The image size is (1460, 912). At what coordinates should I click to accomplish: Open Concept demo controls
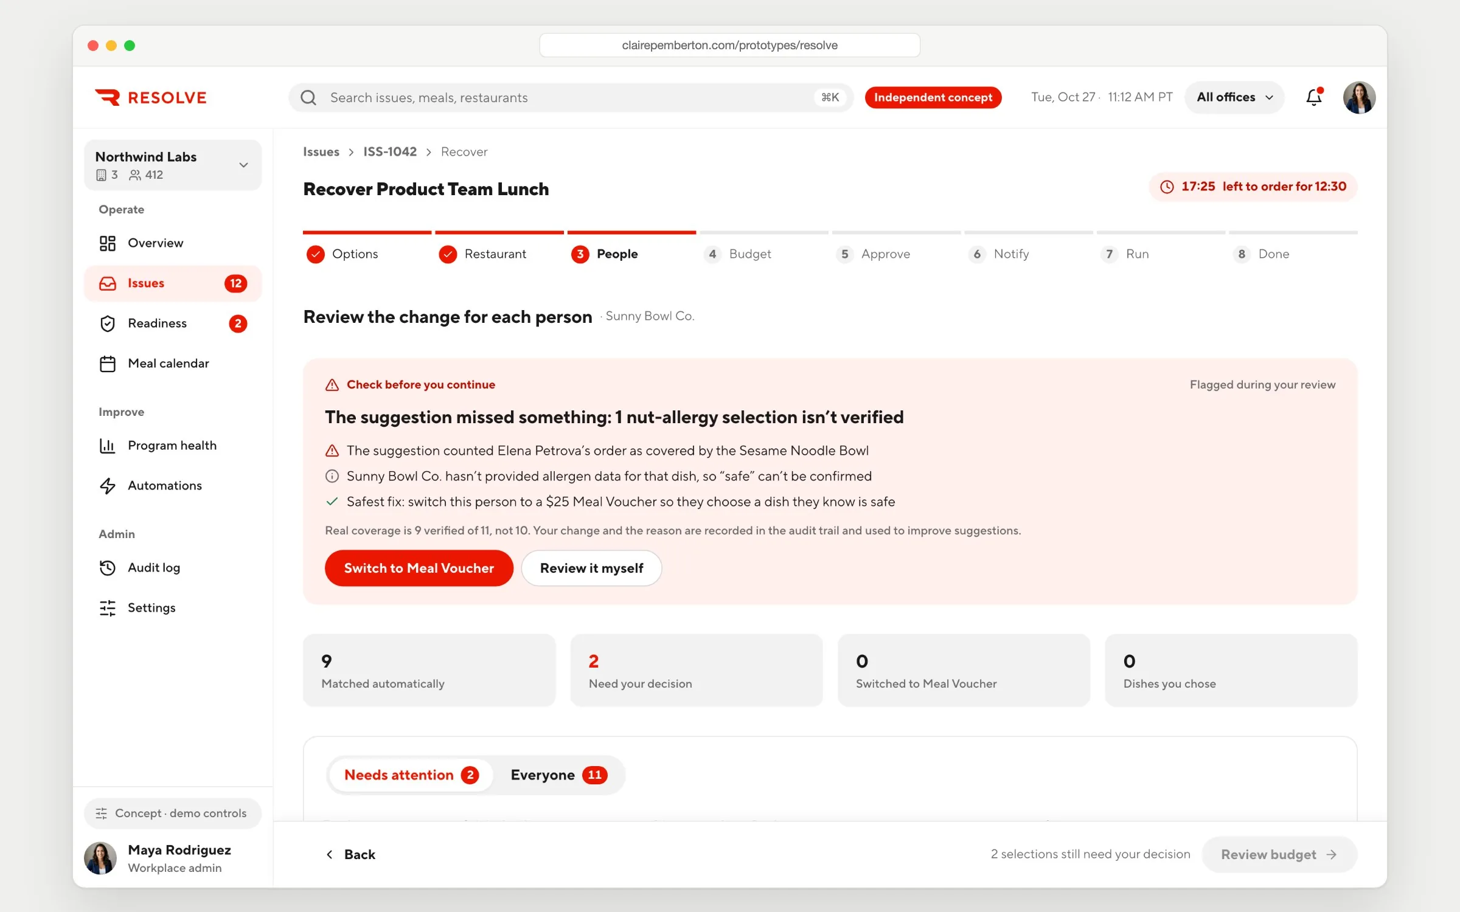click(173, 814)
